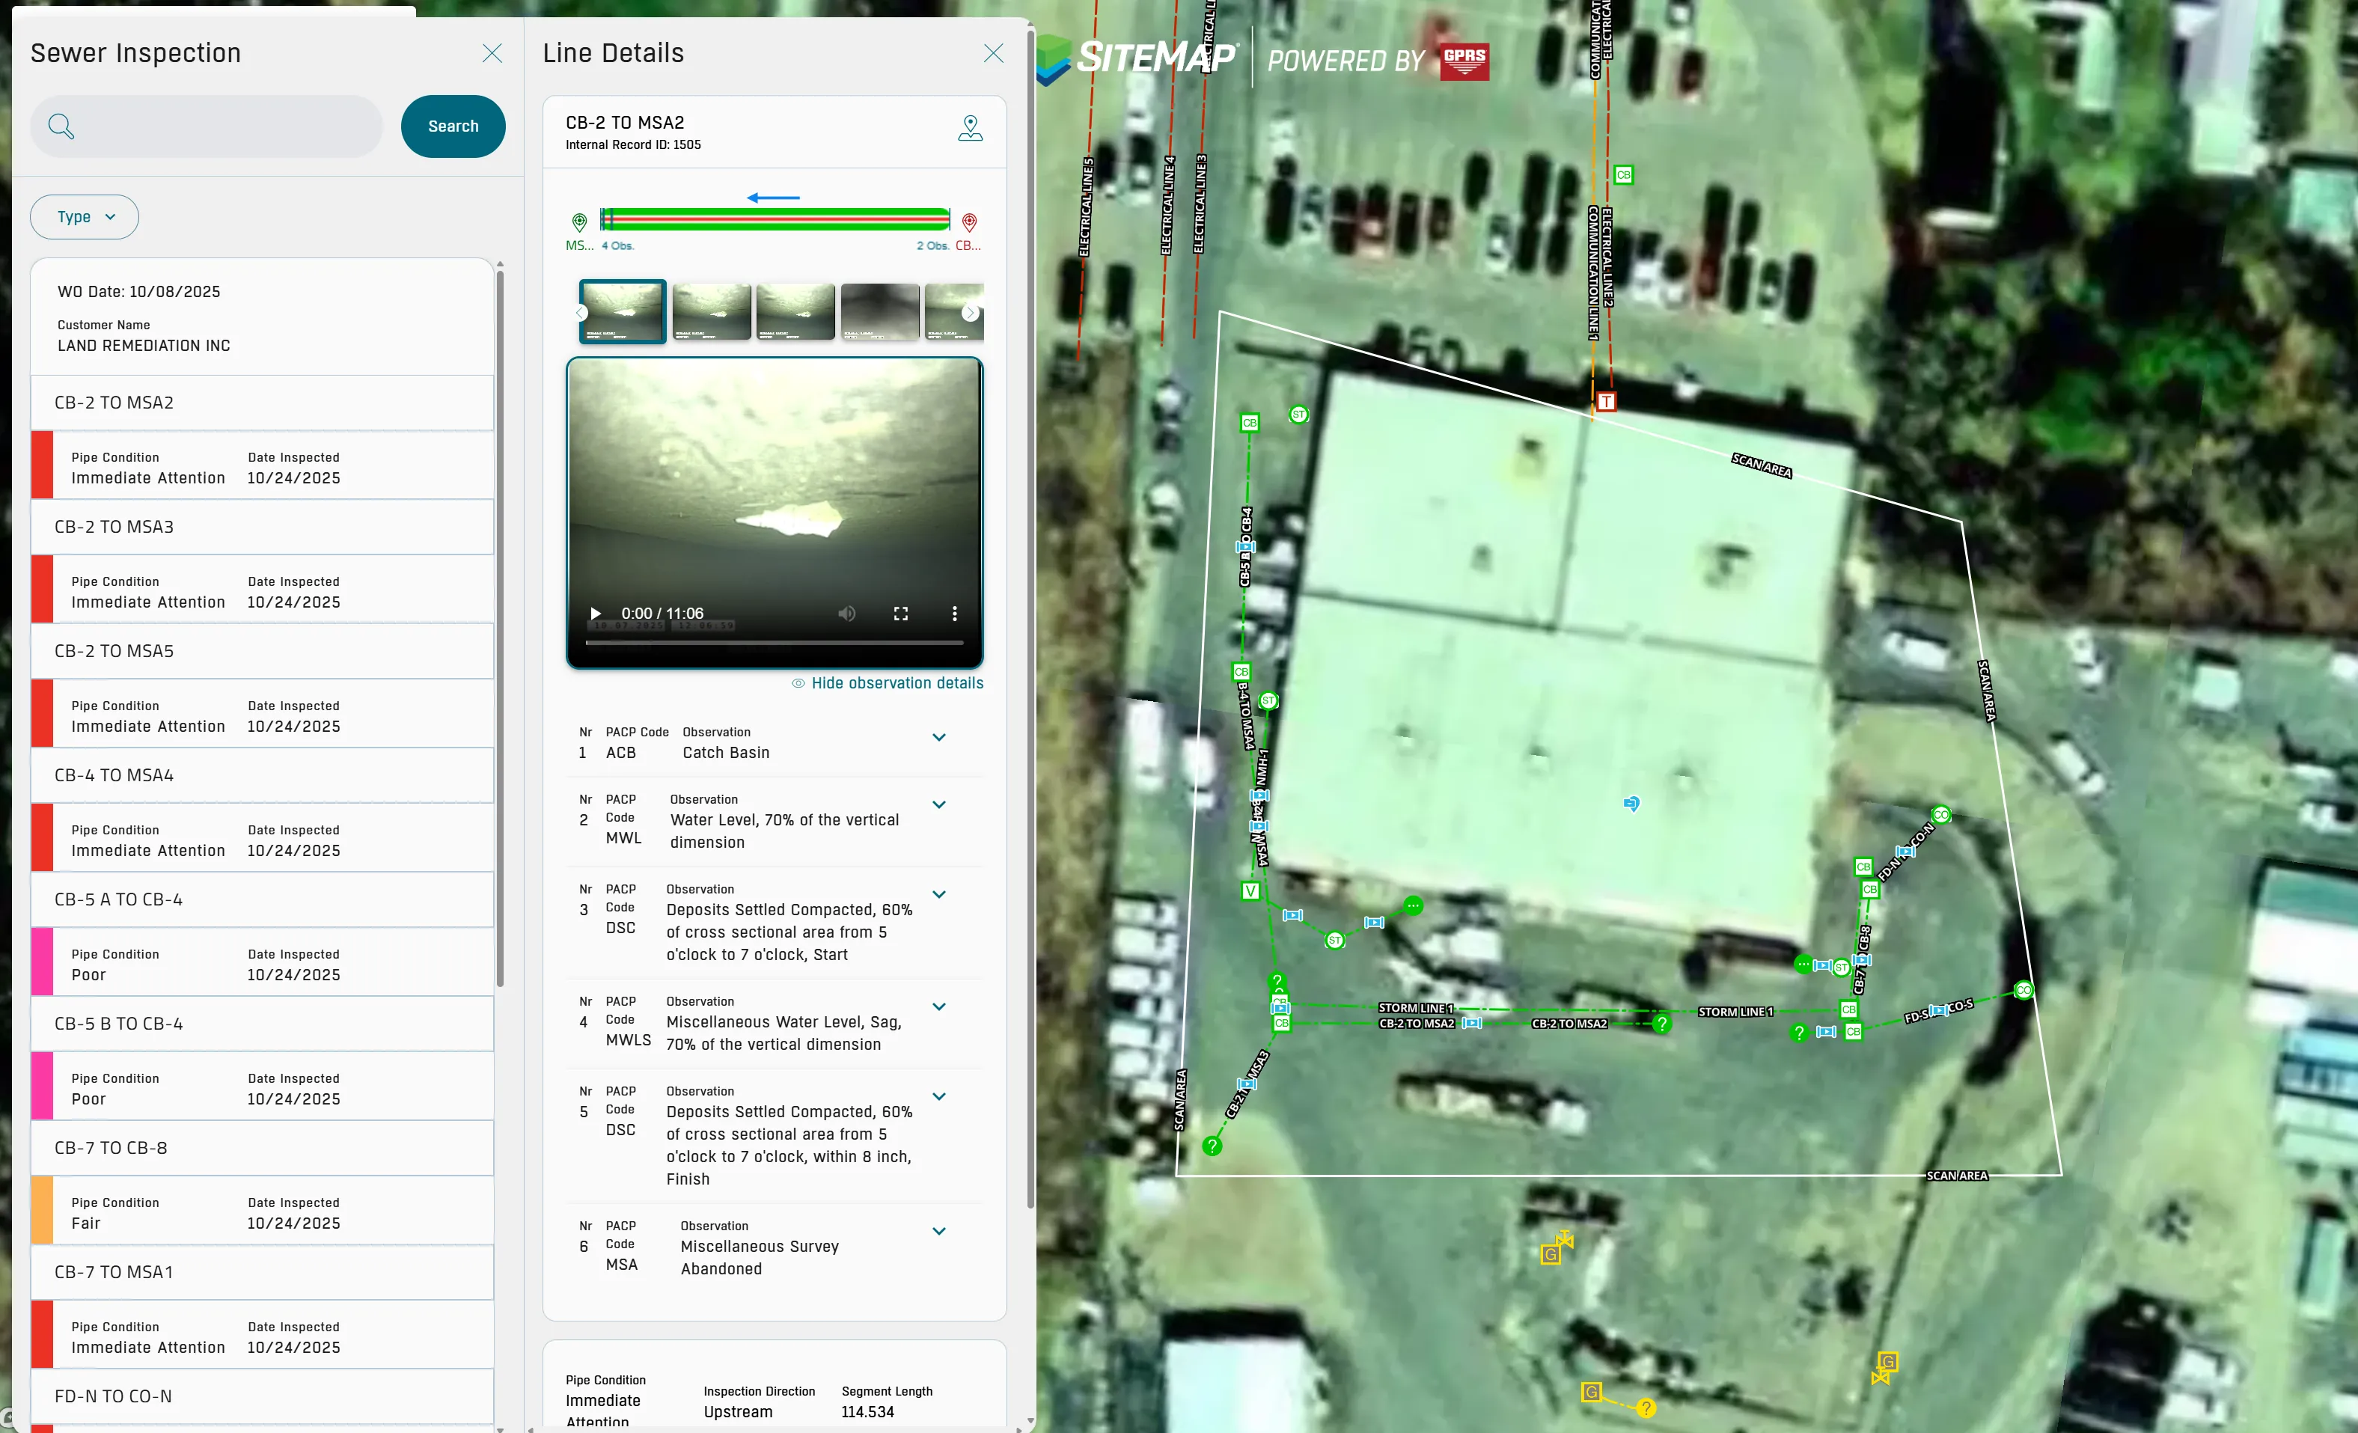Expand the Catch Basin observation details

point(939,737)
